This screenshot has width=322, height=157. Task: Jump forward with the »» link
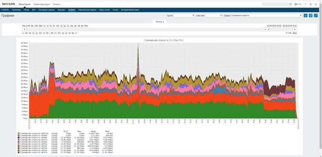click(76, 33)
